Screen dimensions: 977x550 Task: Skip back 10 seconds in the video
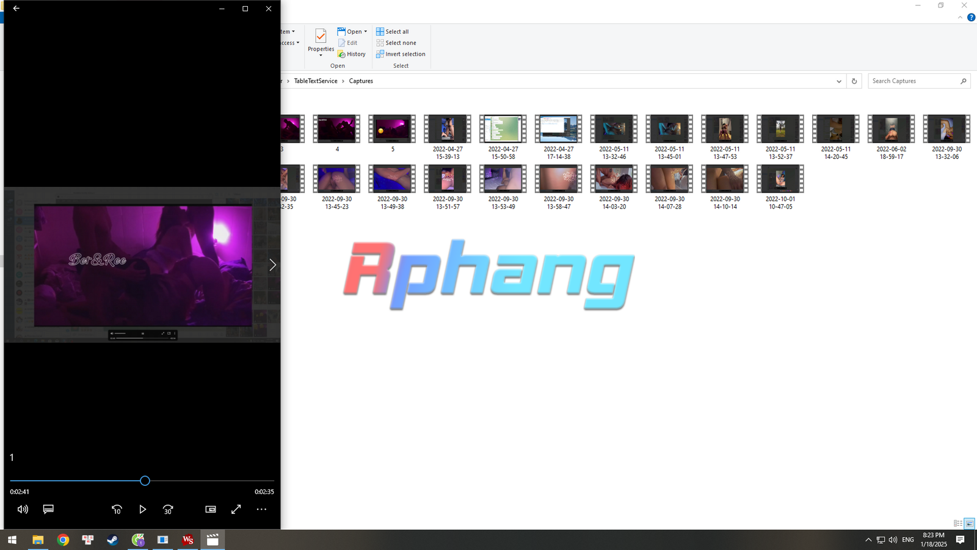coord(117,509)
